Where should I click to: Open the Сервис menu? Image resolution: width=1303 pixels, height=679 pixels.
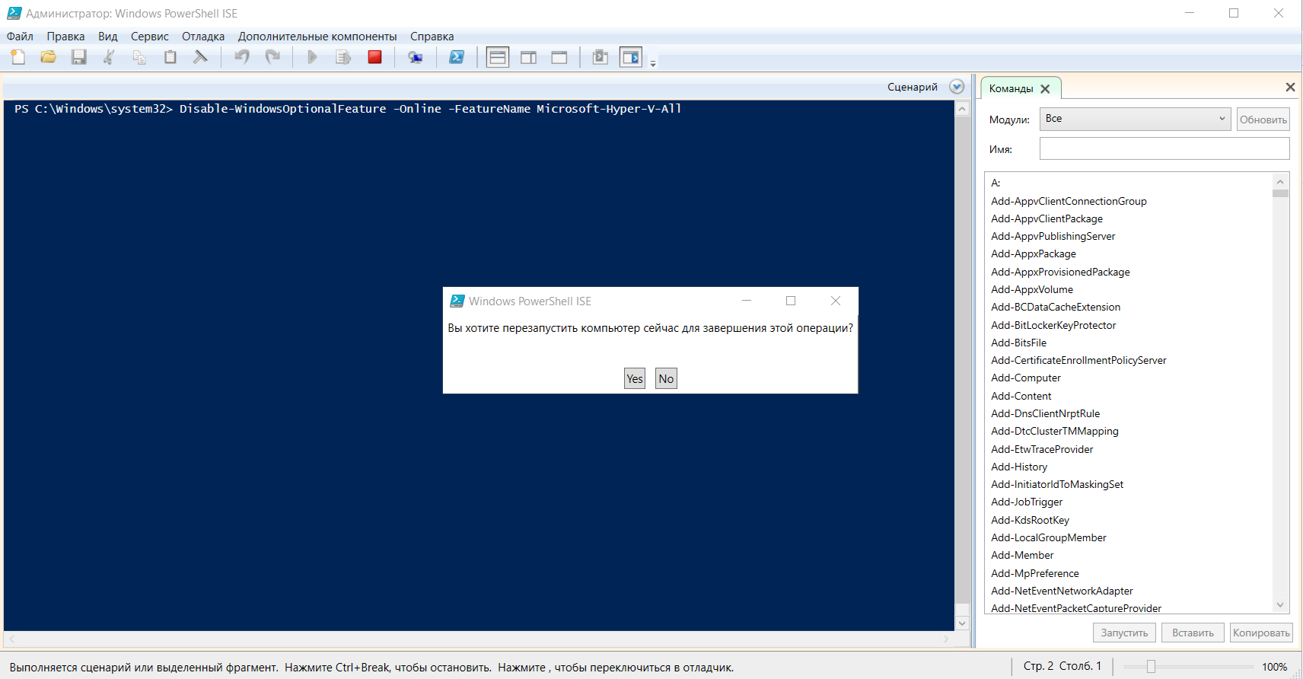coord(150,37)
